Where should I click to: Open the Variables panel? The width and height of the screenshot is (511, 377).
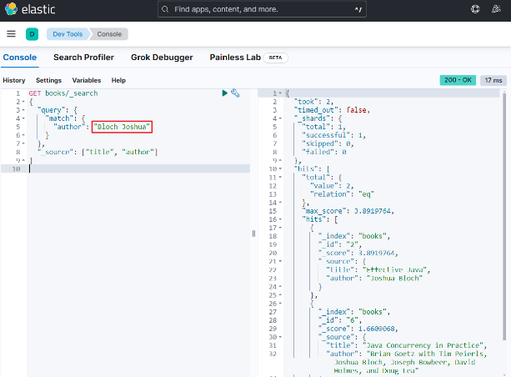[87, 80]
